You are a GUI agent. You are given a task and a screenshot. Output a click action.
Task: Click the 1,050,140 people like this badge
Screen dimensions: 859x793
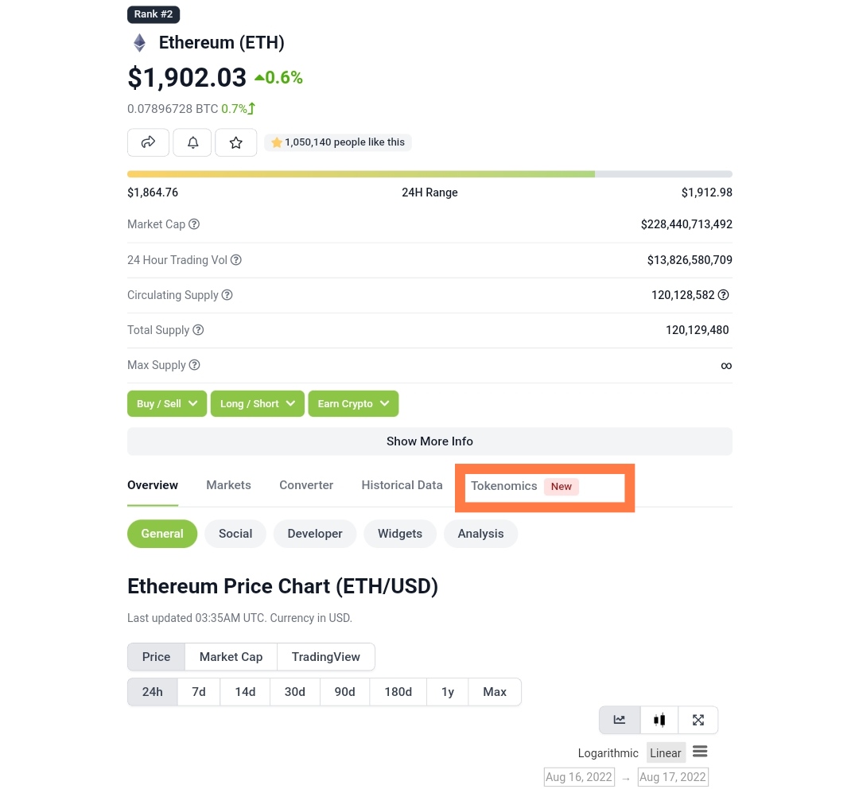click(338, 142)
